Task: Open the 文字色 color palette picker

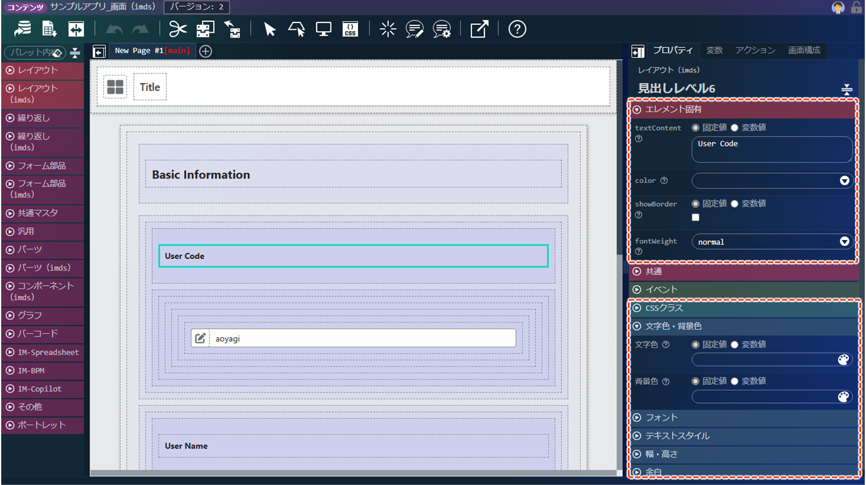Action: coord(844,360)
